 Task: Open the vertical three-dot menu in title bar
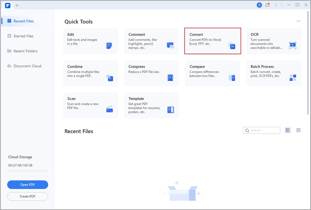[x=276, y=5]
